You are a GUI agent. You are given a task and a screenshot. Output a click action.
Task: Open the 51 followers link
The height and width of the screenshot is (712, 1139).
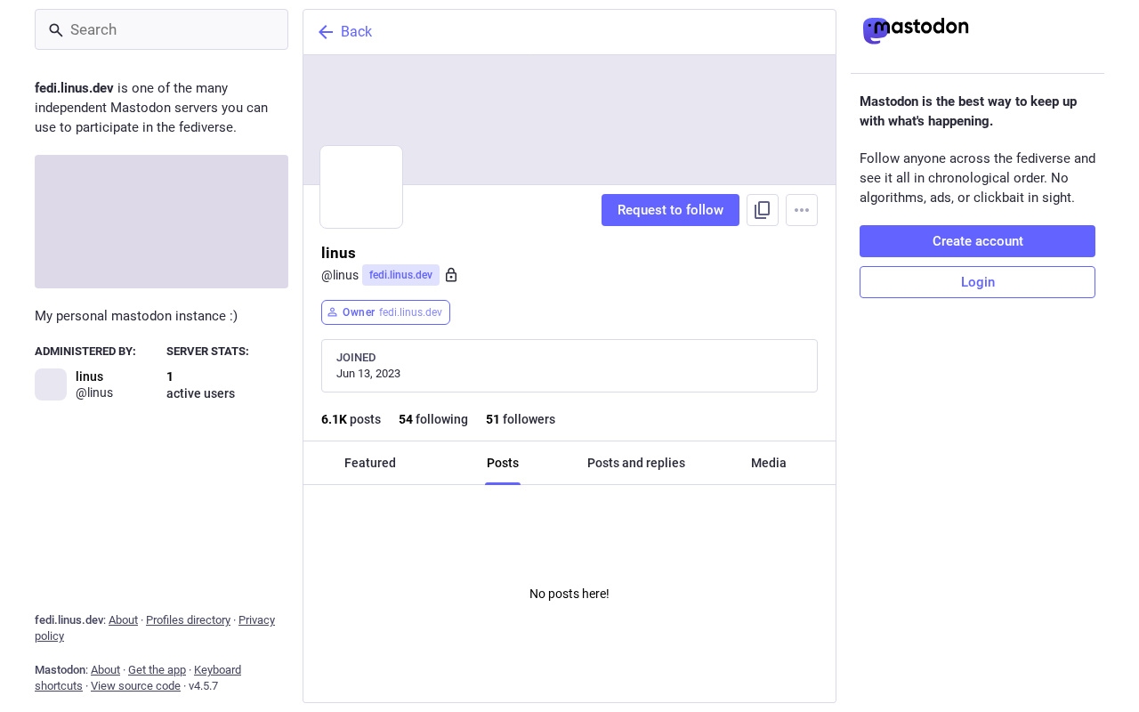tap(521, 419)
